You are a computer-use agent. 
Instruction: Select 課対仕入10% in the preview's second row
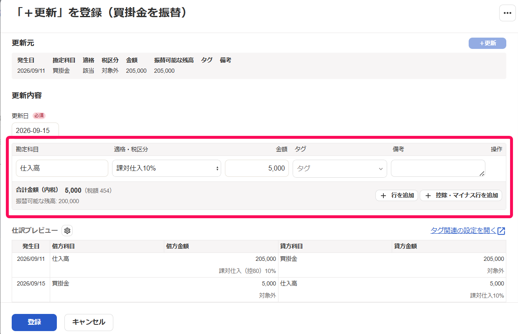click(x=487, y=296)
